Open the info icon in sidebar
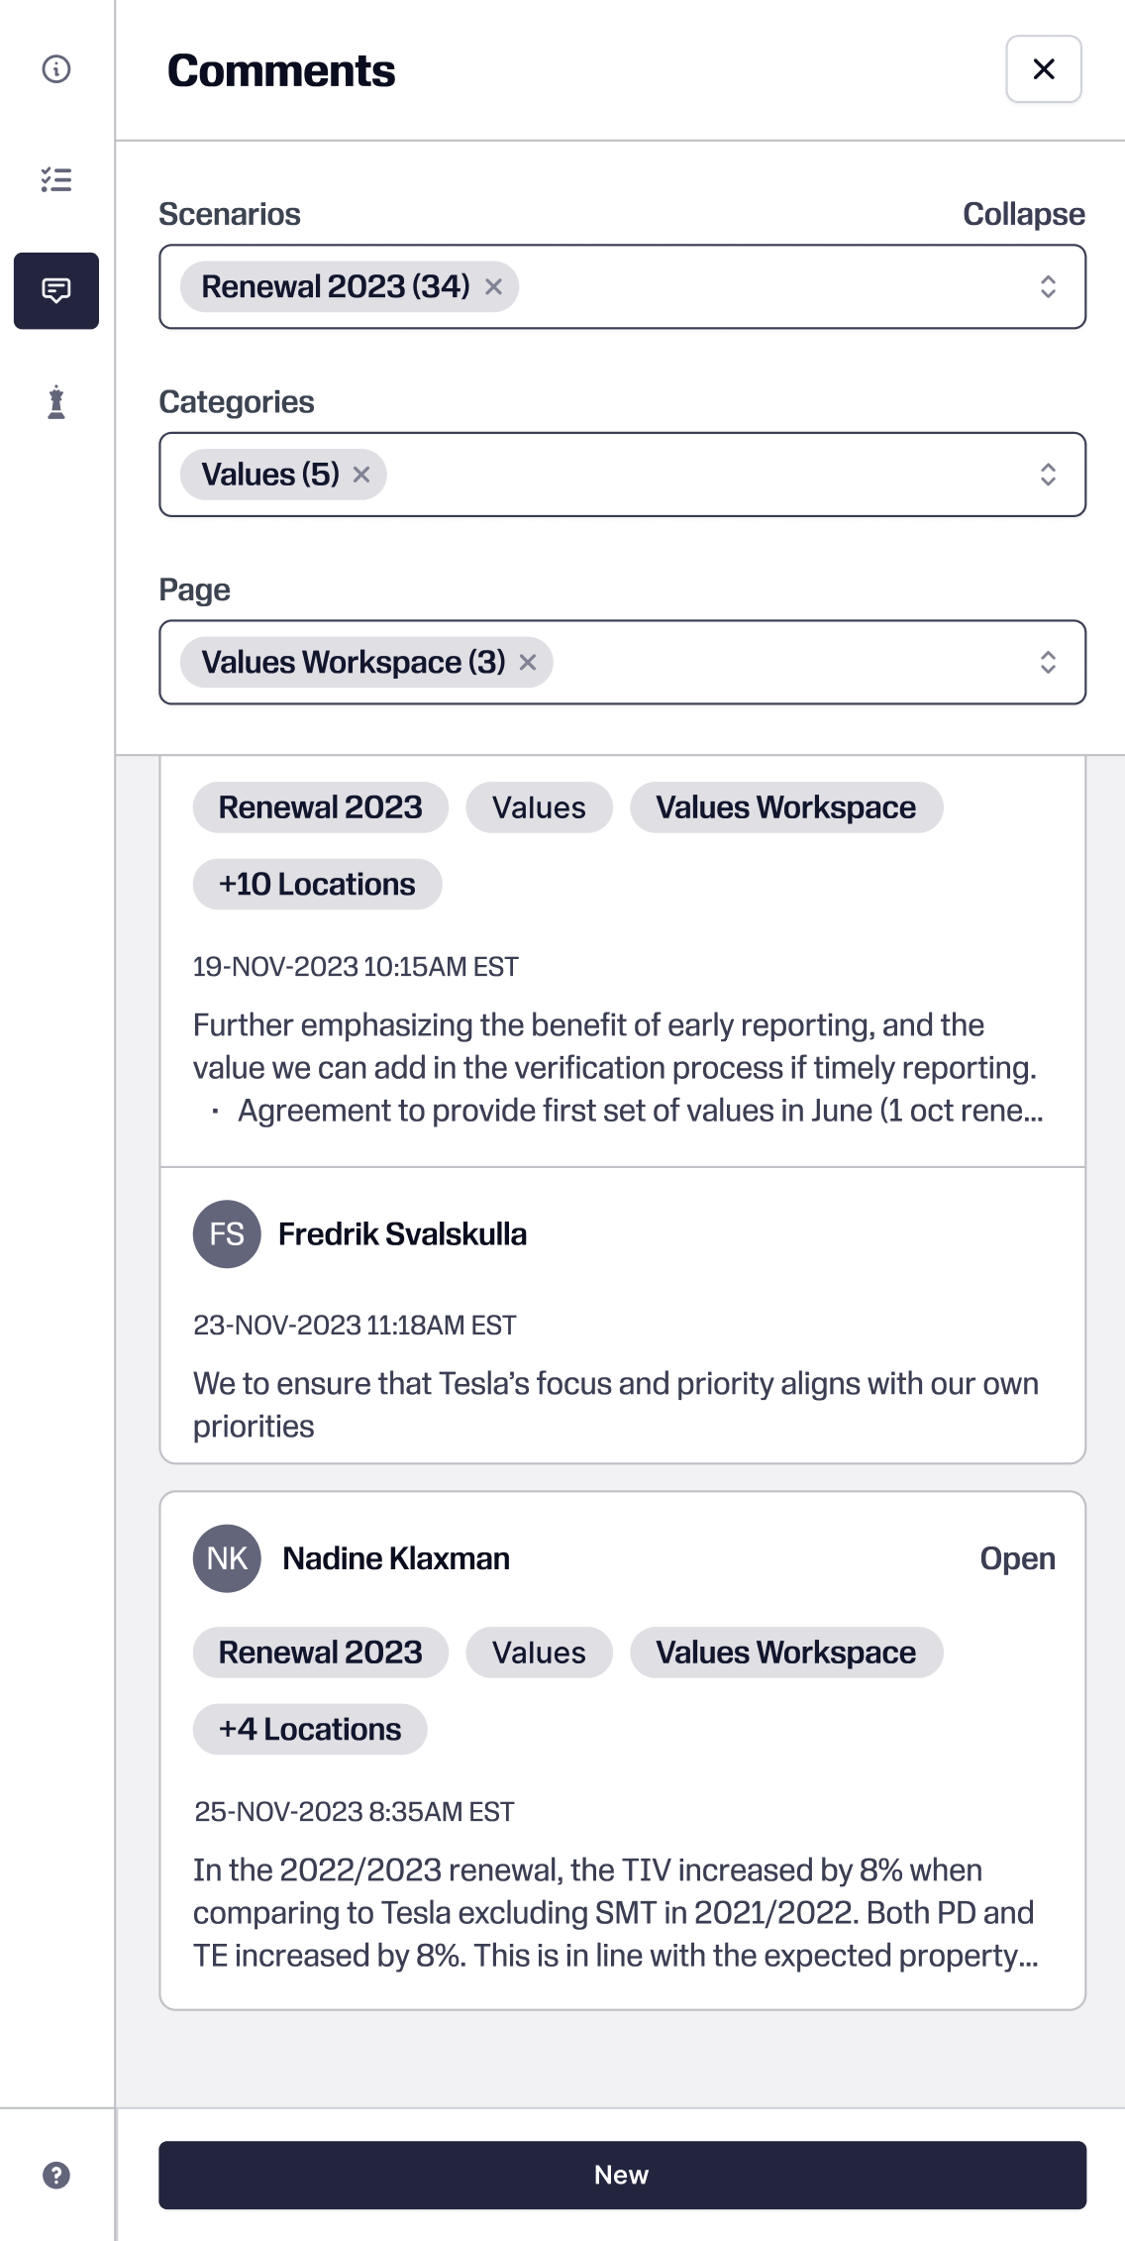Viewport: 1125px width, 2241px height. coord(56,69)
